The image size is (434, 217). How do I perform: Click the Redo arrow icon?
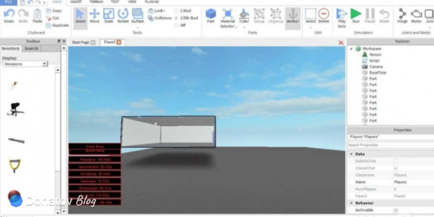tap(23, 13)
